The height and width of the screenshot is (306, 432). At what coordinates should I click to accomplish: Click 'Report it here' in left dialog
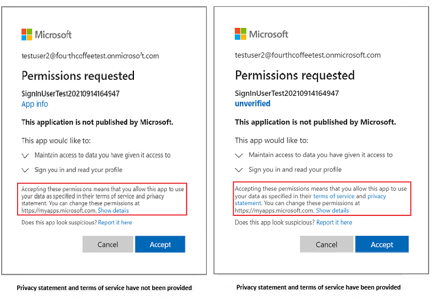(x=115, y=223)
